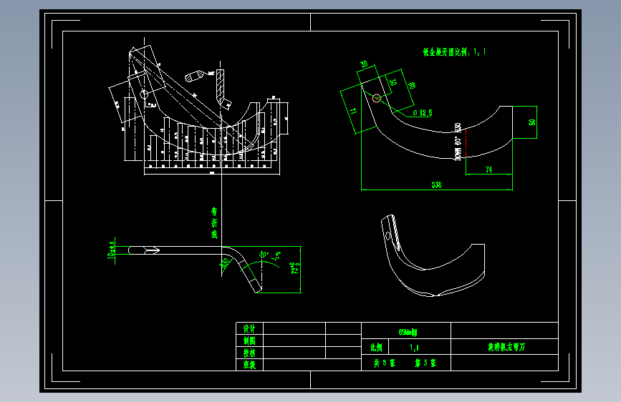Select the "DOWN 60° R30" bend annotation
This screenshot has height=402, width=621.
click(458, 141)
